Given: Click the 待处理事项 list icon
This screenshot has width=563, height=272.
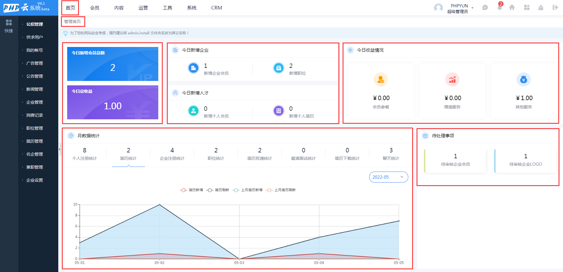Looking at the screenshot, I should [425, 136].
